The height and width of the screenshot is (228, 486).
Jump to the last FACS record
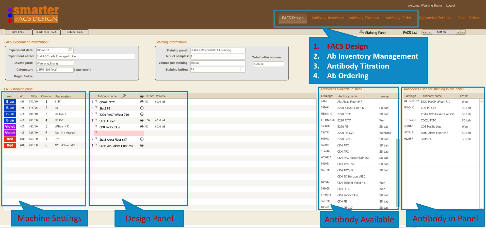[463, 32]
